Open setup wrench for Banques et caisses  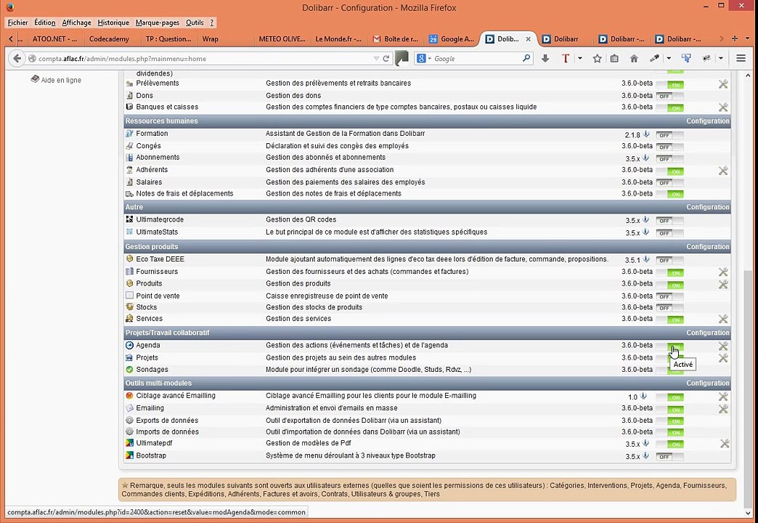click(x=722, y=108)
